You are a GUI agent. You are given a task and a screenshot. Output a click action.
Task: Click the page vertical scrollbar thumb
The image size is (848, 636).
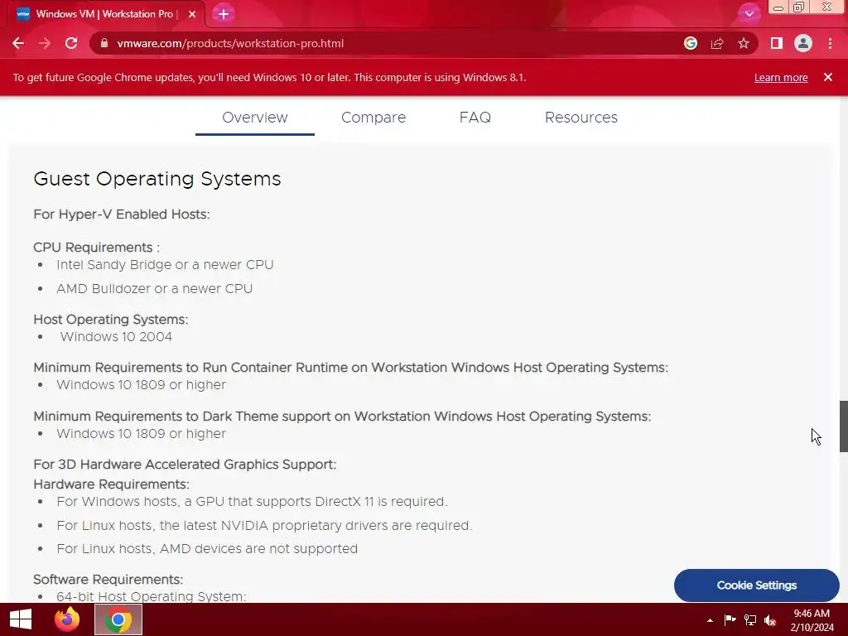click(x=843, y=426)
